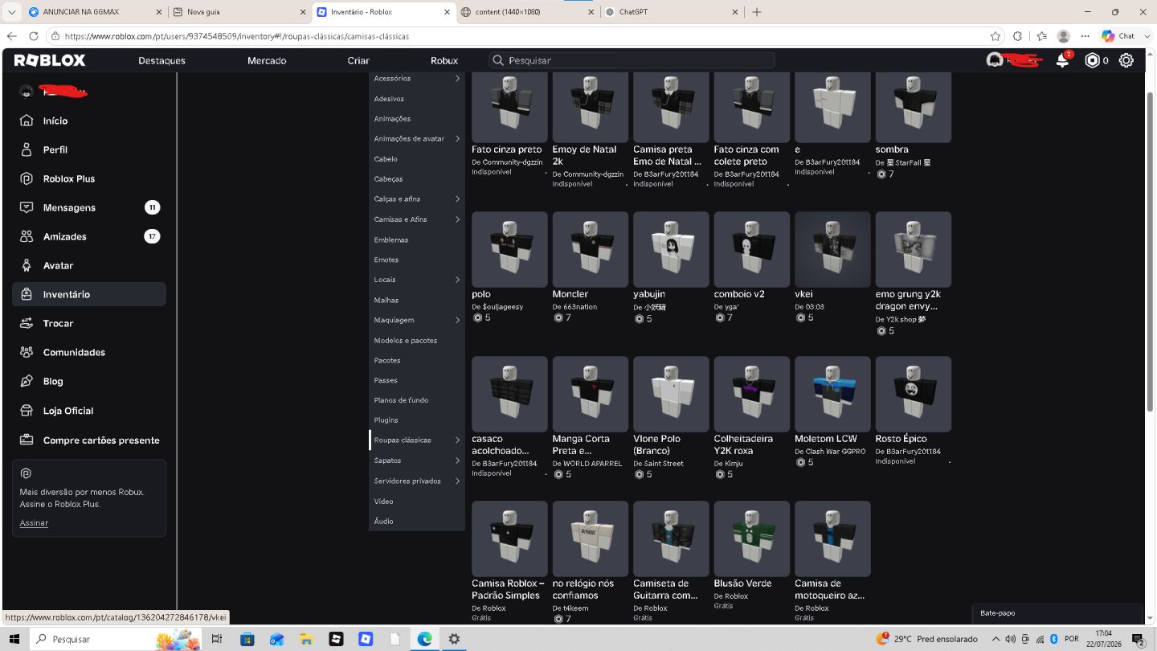Open the Vlone Polo (Branco) item title
The width and height of the screenshot is (1157, 651).
(x=657, y=444)
